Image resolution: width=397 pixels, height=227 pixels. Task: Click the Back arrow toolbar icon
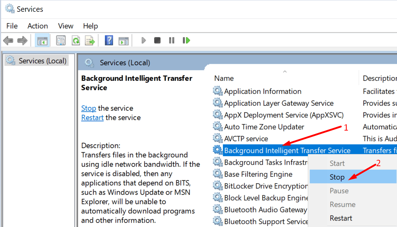8,41
